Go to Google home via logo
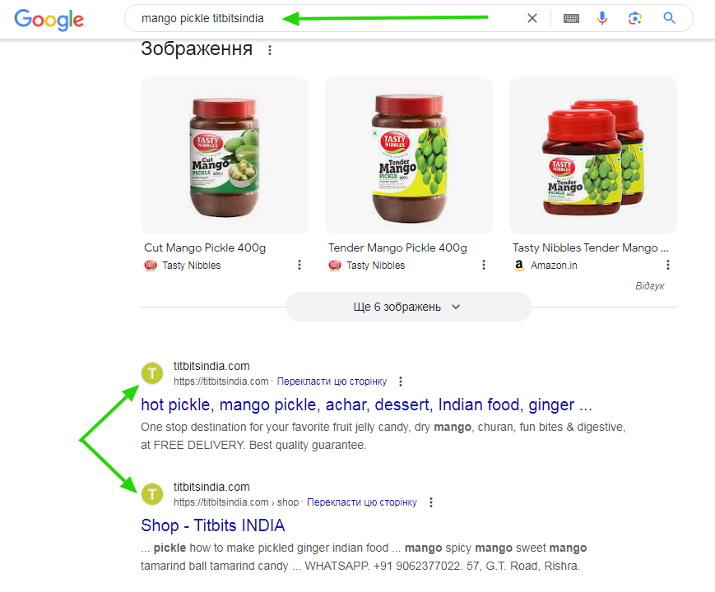The image size is (715, 592). click(49, 20)
